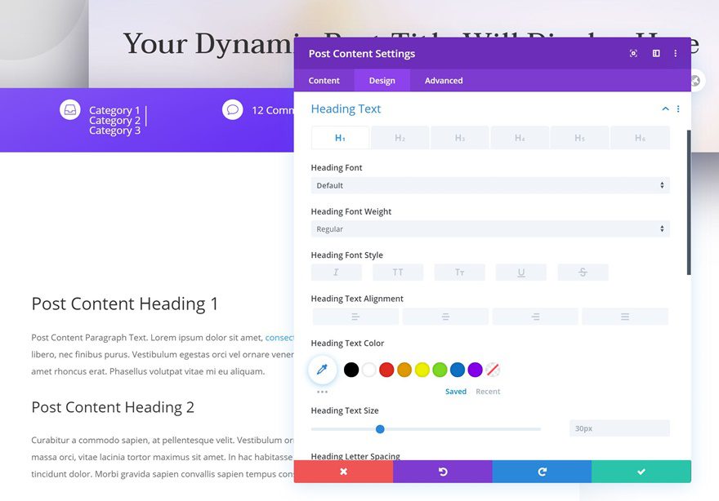Open the Heading Font Weight dropdown
Viewport: 719px width, 501px height.
490,228
